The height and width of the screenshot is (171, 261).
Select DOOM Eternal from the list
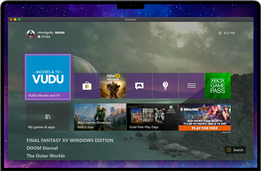point(42,148)
